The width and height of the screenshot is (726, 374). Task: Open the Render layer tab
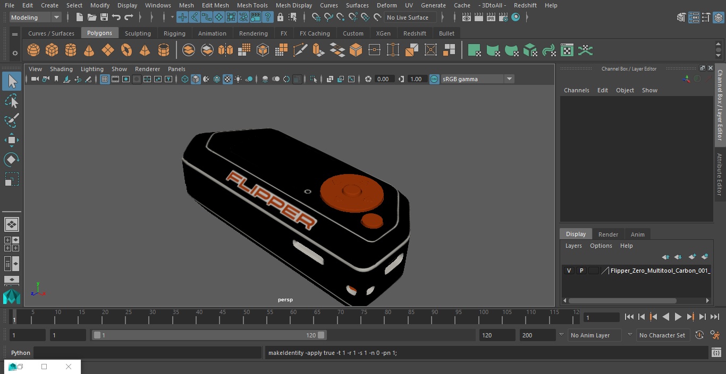click(x=608, y=234)
